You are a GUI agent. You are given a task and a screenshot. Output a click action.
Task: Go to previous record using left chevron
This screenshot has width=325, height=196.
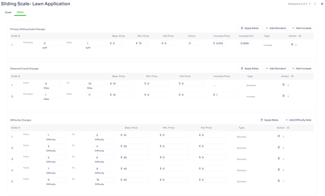(310, 4)
